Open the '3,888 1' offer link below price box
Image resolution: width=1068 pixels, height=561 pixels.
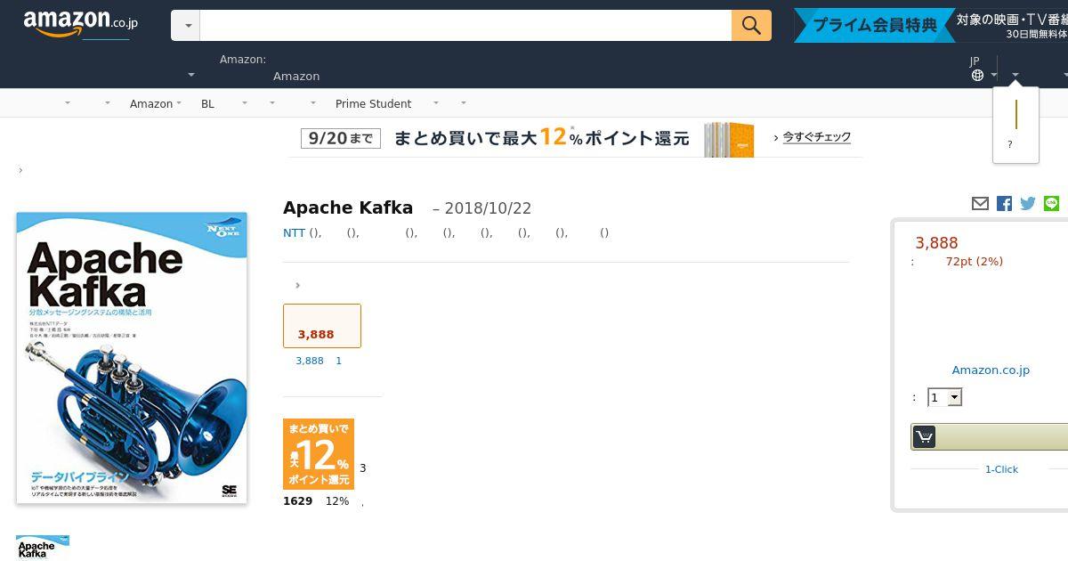(319, 361)
